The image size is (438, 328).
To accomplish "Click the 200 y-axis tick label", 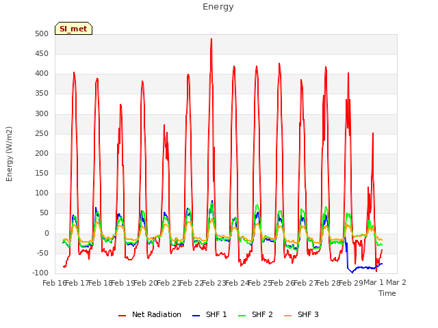I will pyautogui.click(x=42, y=154).
